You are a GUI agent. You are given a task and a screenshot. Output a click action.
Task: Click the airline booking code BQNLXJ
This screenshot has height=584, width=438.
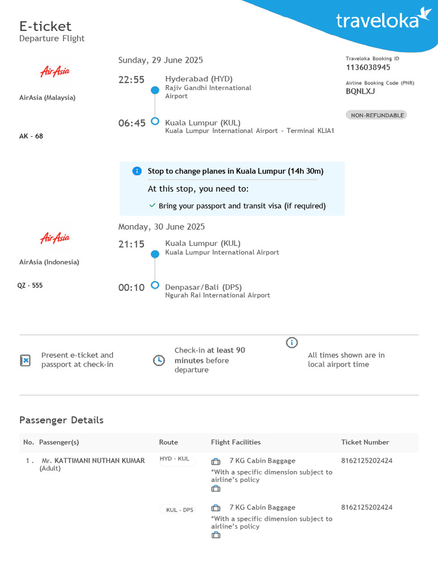click(x=359, y=91)
